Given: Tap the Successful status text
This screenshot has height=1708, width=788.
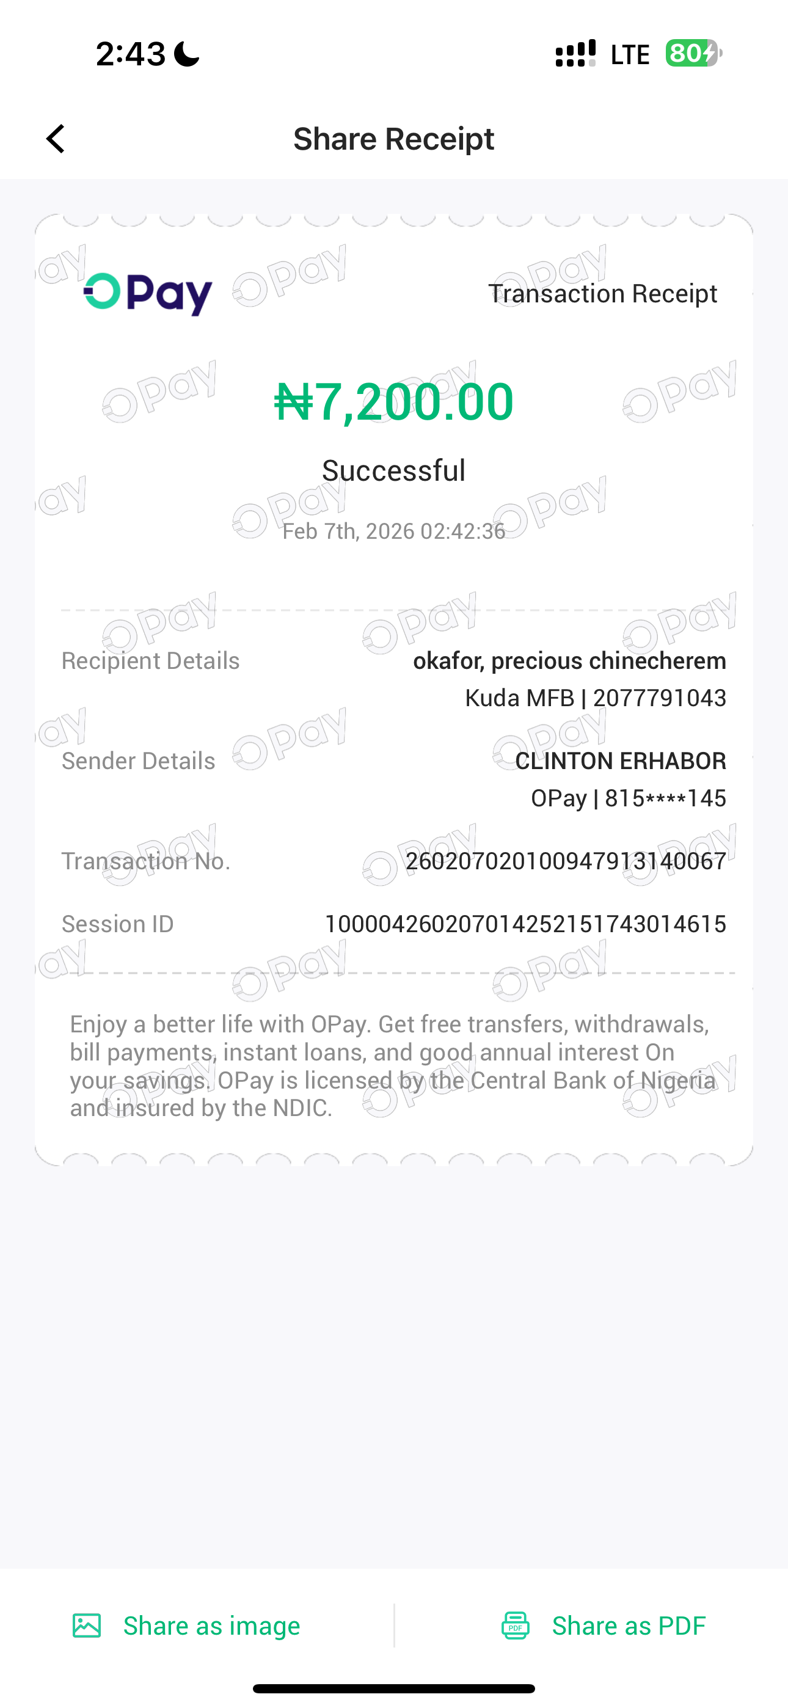Looking at the screenshot, I should [393, 471].
